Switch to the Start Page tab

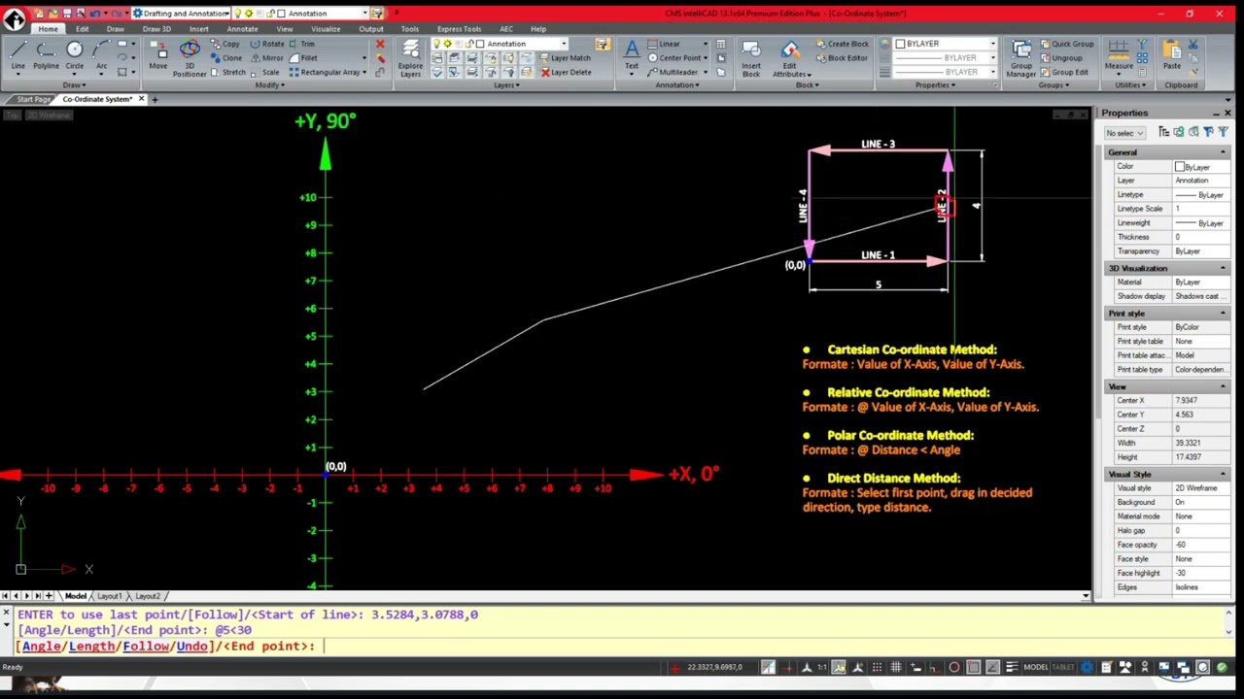(x=32, y=99)
